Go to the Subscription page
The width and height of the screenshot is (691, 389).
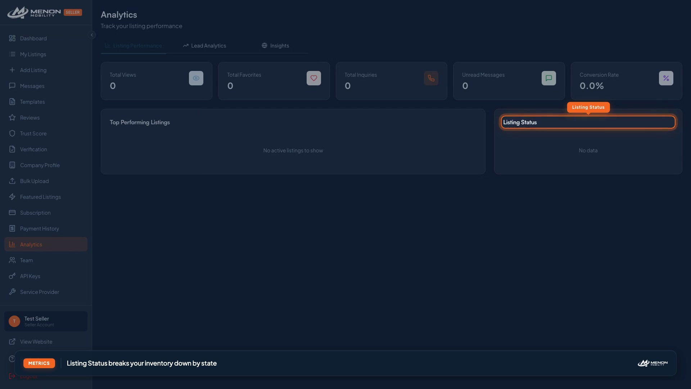coord(46,213)
